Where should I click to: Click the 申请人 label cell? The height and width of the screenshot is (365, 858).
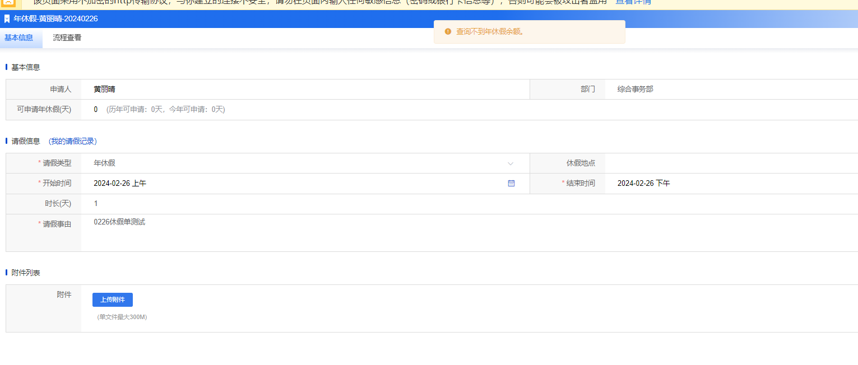[x=44, y=89]
